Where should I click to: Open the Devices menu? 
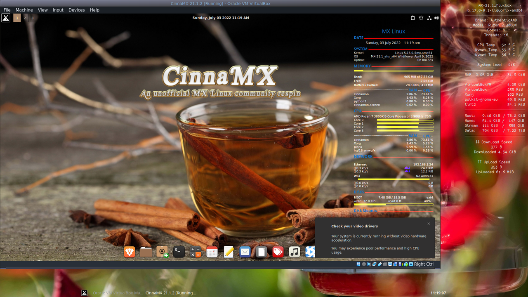77,10
